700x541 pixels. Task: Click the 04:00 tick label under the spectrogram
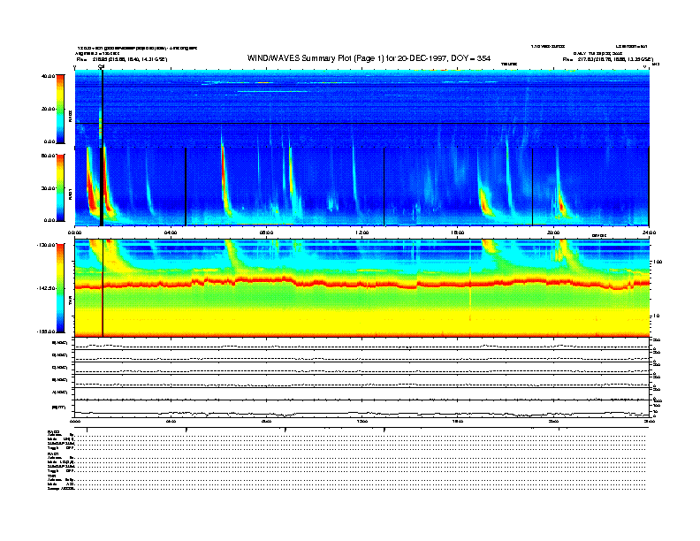point(171,232)
